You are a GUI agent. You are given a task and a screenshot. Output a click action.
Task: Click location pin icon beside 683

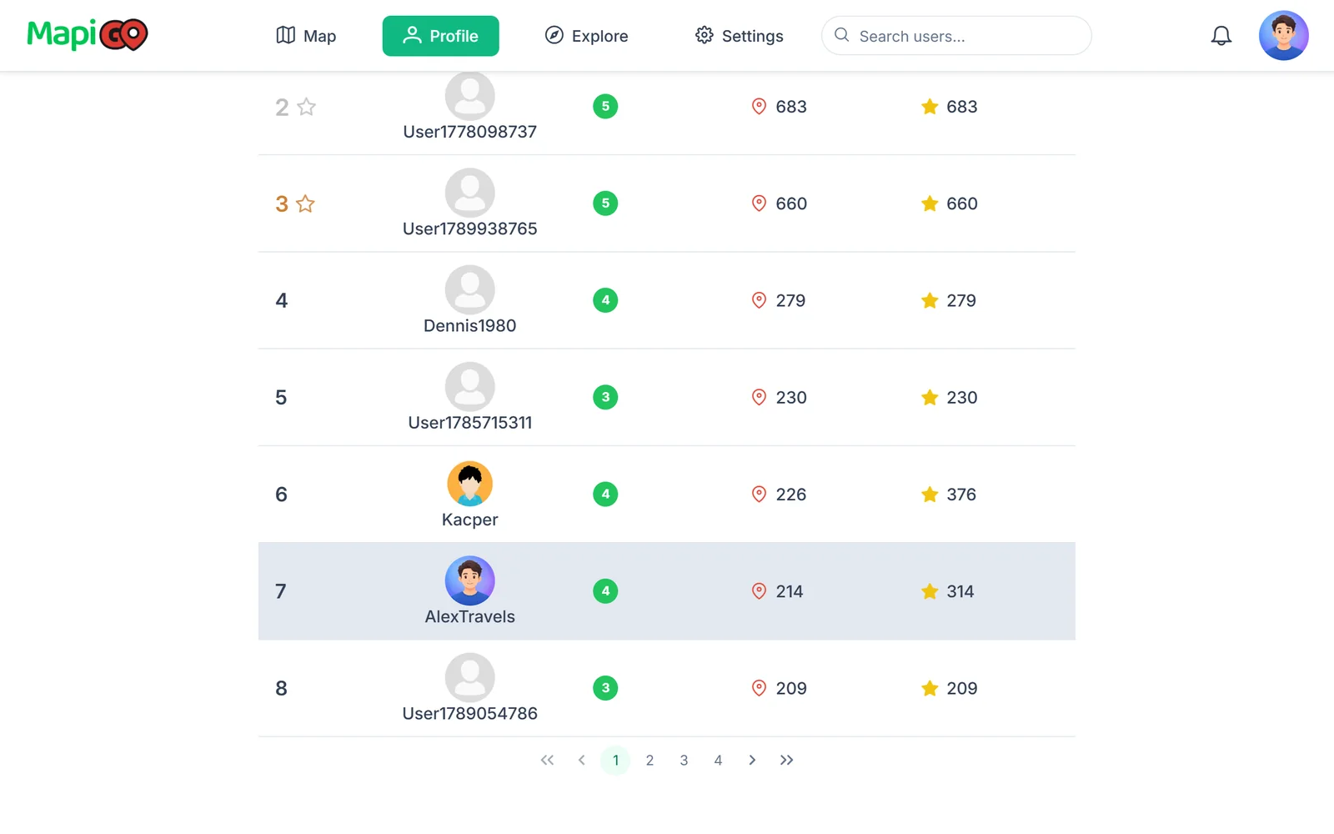759,107
